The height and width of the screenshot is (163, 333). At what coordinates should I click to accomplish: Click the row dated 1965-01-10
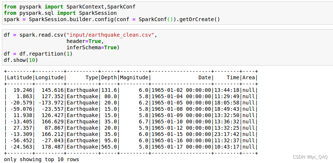(x=131, y=122)
